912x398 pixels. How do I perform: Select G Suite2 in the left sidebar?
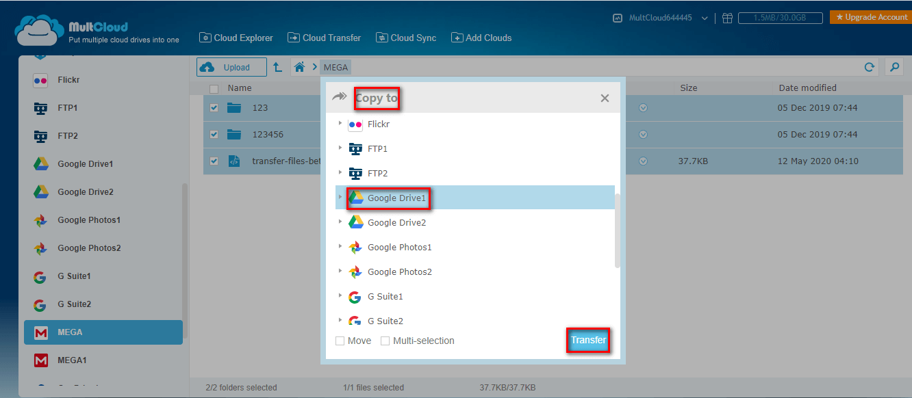point(103,304)
